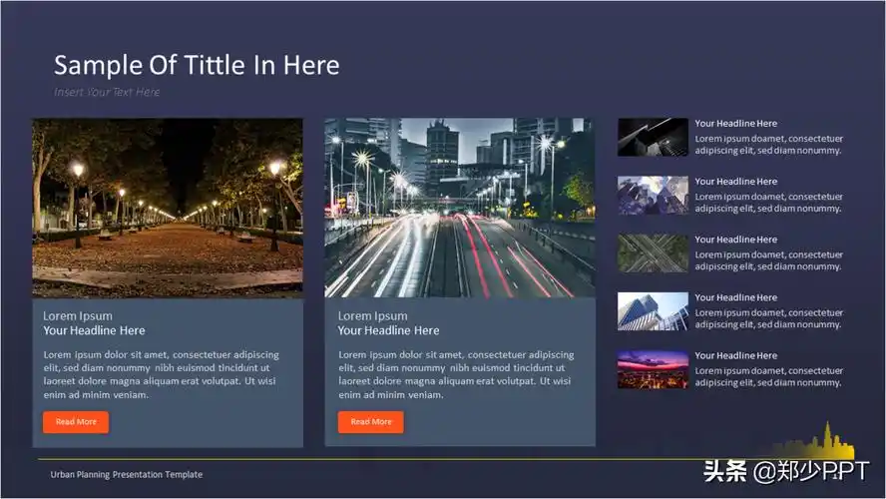The image size is (886, 499).
Task: Click the slide title 'Sample Of Tittle In Here'
Action: pyautogui.click(x=197, y=66)
